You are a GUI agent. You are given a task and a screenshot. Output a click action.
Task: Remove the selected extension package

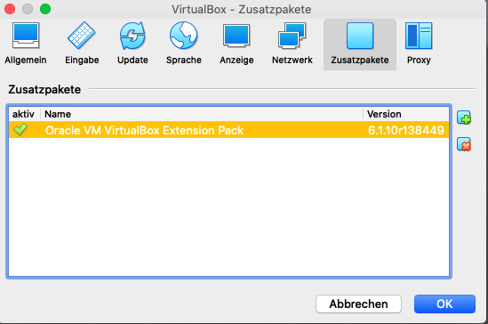464,144
